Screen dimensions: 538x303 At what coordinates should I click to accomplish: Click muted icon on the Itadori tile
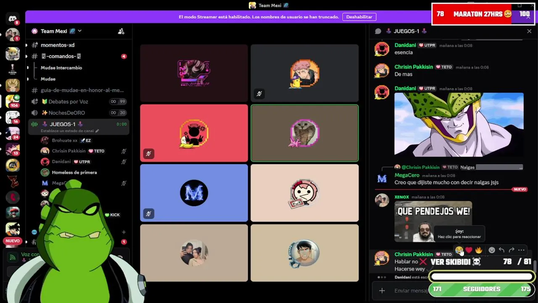click(x=259, y=94)
